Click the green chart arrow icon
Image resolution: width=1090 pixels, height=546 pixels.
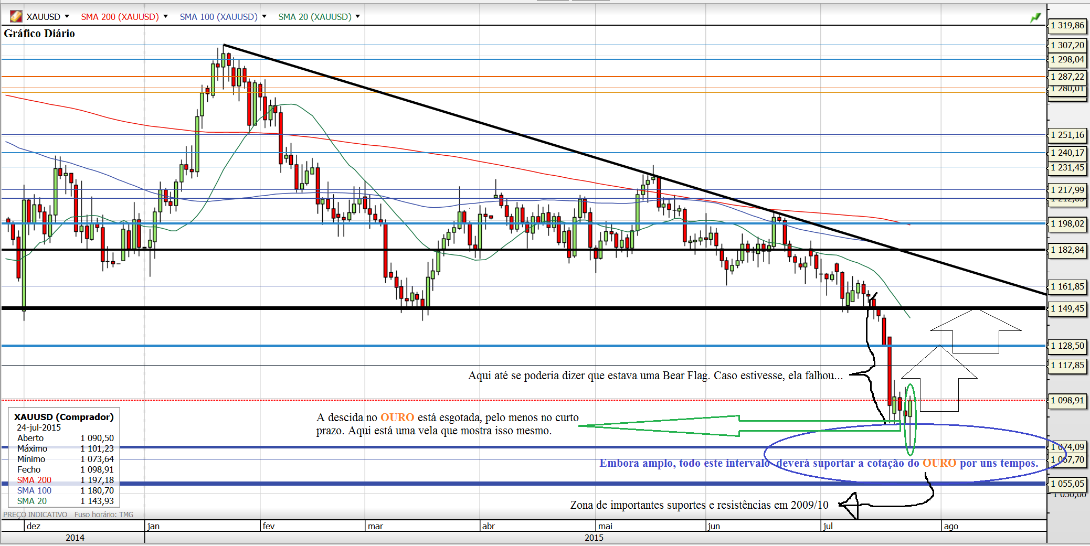[1035, 18]
